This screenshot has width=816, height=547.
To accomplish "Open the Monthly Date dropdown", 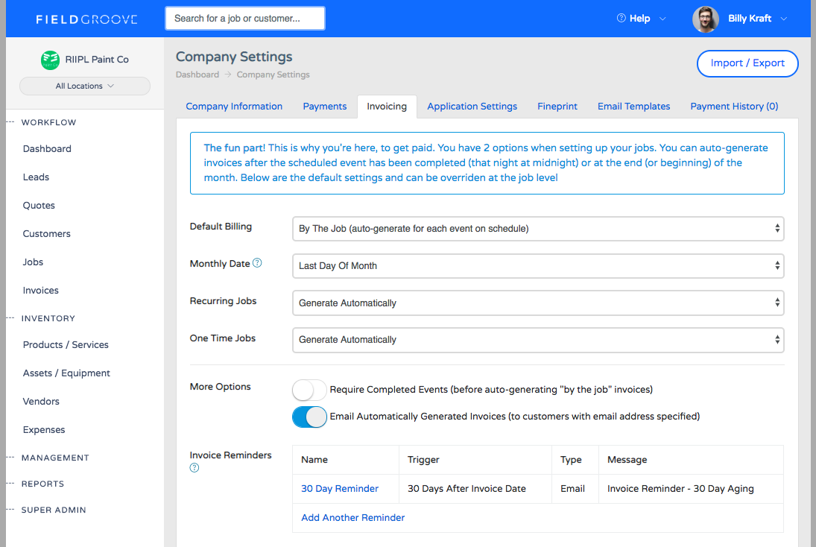I will click(x=538, y=266).
